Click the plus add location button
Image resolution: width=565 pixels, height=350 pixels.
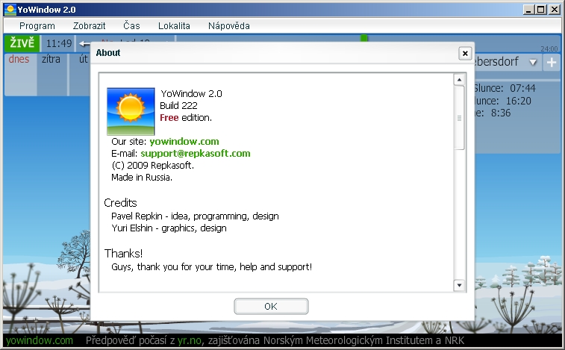tap(552, 63)
